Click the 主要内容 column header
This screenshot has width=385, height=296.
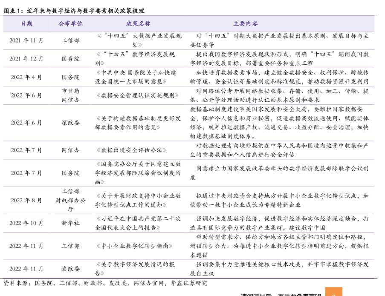[245, 23]
